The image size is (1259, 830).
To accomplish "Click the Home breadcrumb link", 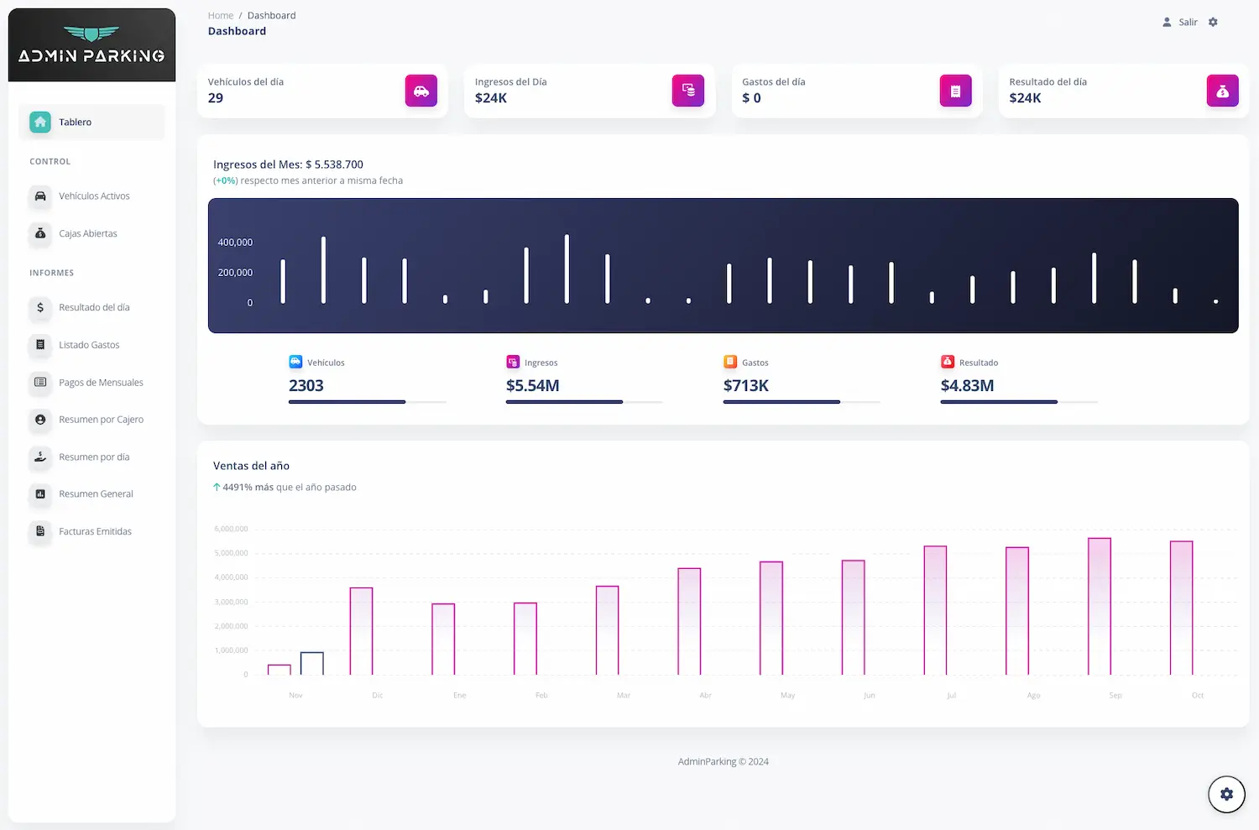I will [221, 16].
